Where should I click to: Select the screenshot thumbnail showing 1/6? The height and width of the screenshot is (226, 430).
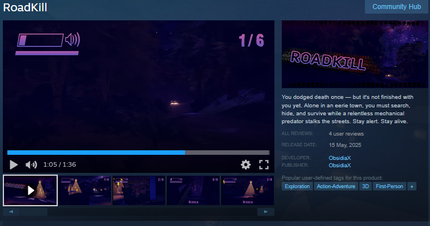84,190
